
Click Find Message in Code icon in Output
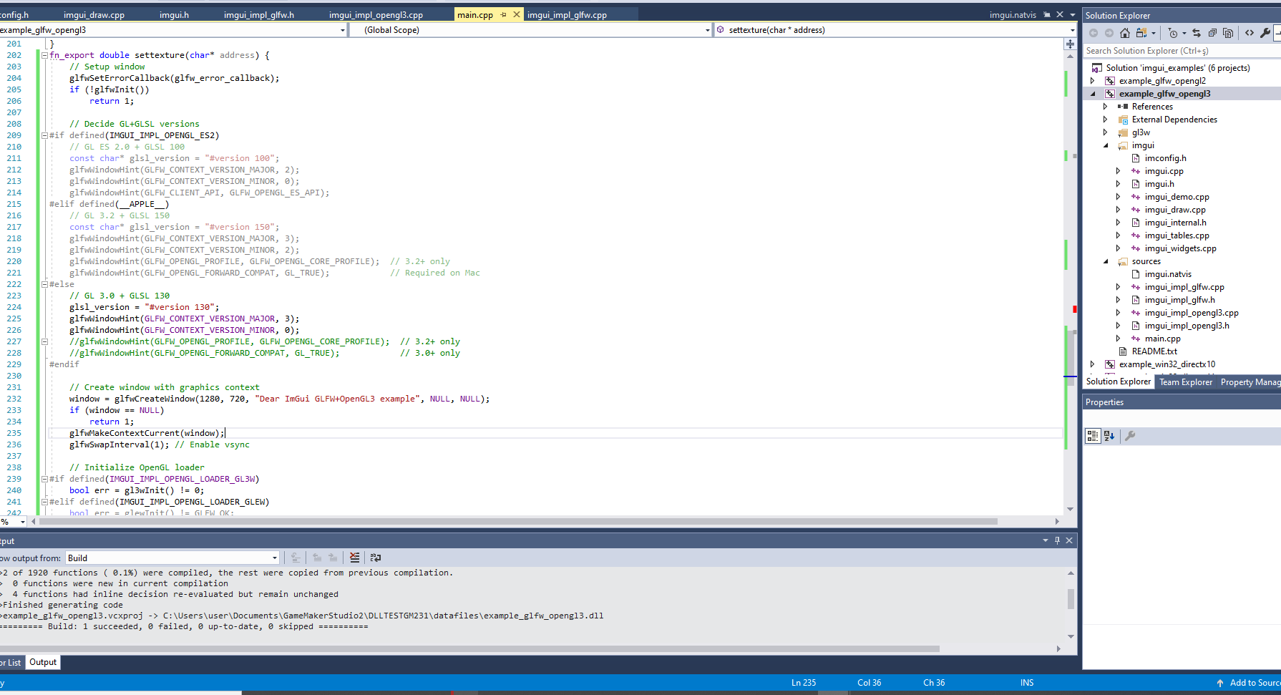point(296,558)
